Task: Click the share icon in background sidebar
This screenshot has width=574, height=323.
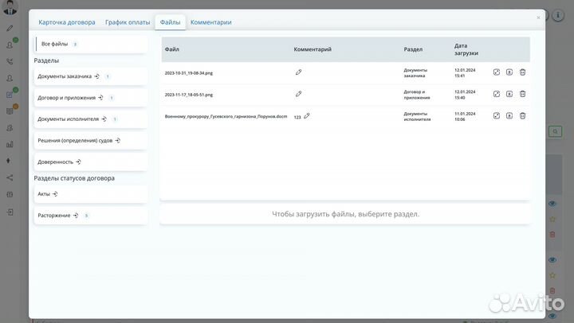Action: click(x=10, y=178)
